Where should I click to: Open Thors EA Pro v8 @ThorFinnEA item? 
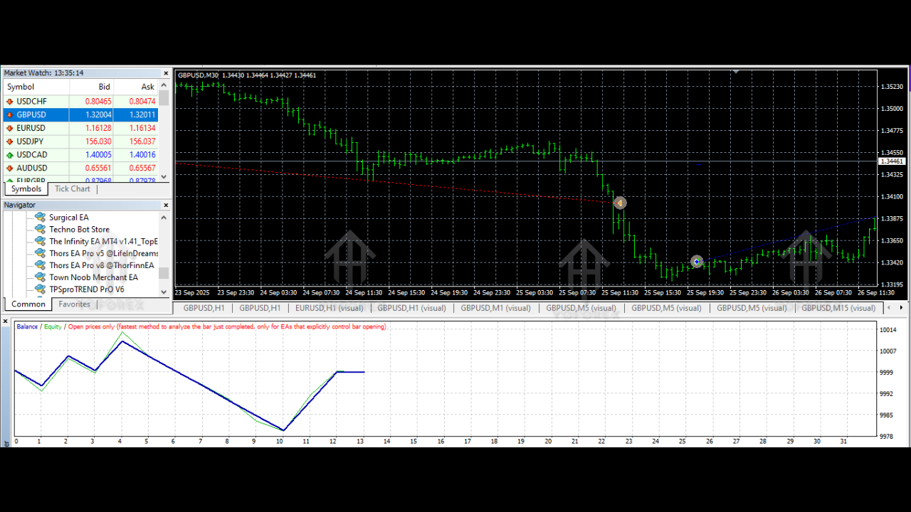[x=101, y=265]
